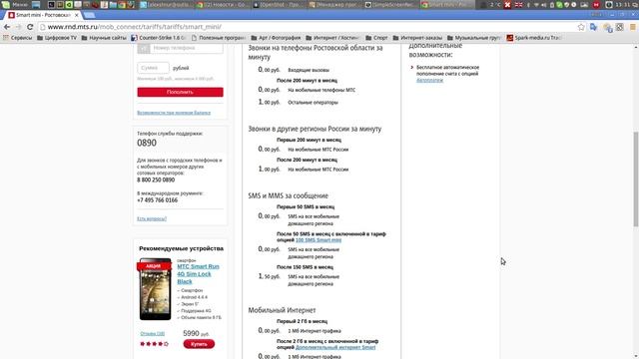639x359 pixels.
Task: Open the 'Автоплатеж' link
Action: tap(429, 80)
